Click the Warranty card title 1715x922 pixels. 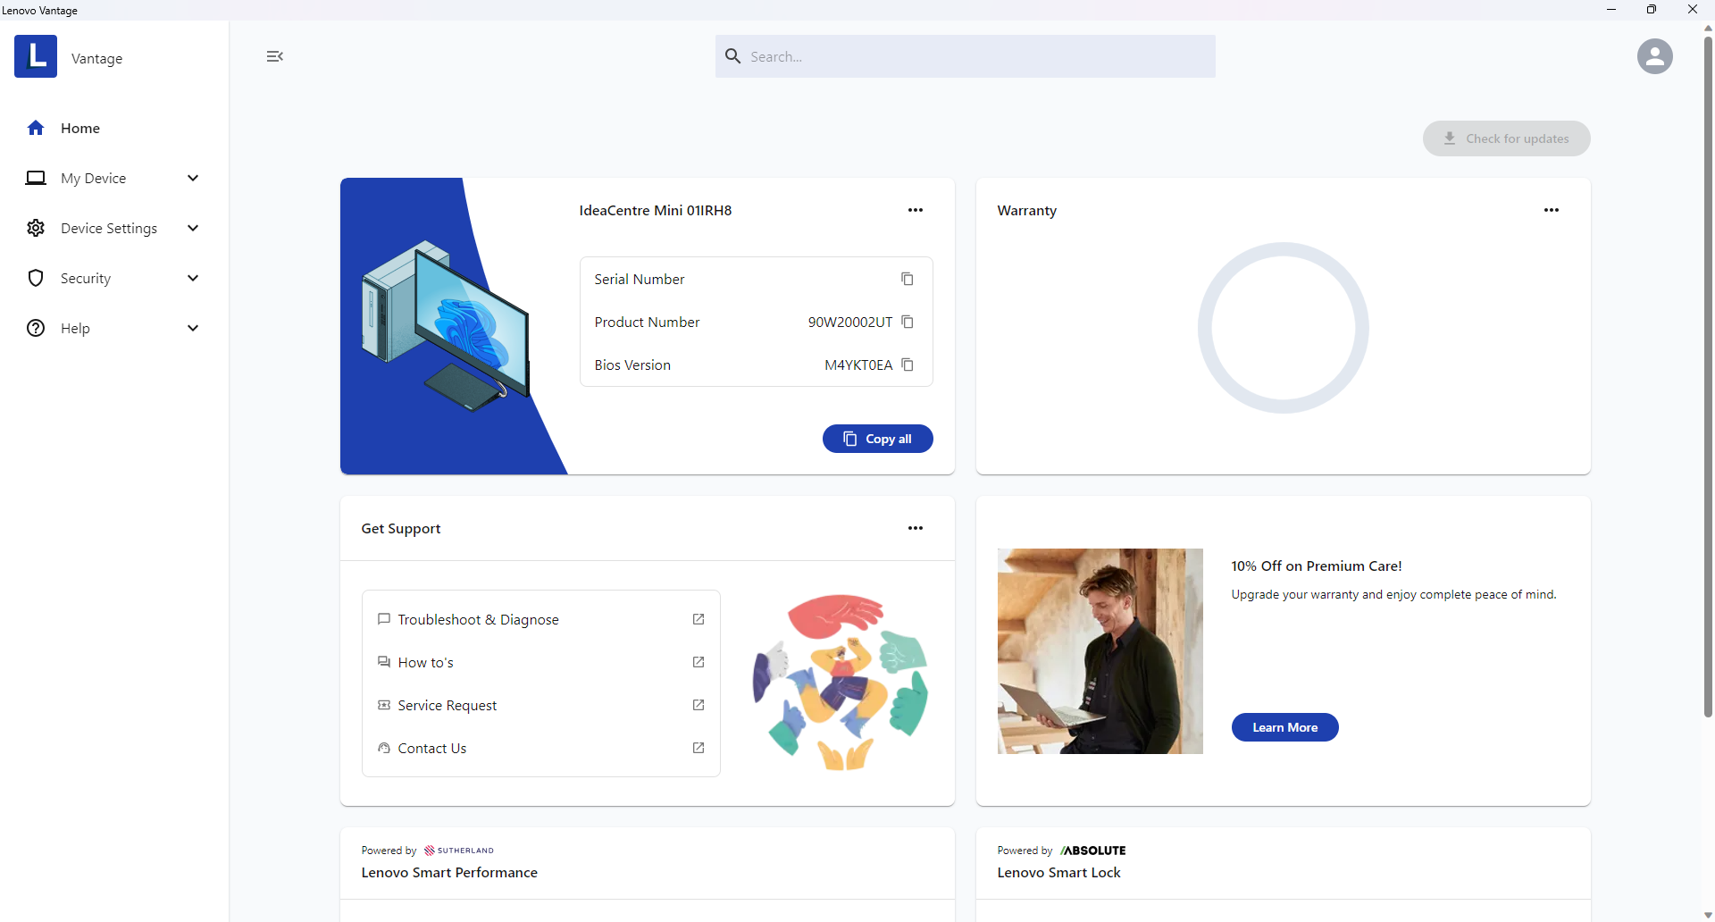1027,210
